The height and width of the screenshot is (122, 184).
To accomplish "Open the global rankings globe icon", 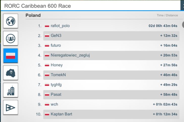I will [11, 21].
